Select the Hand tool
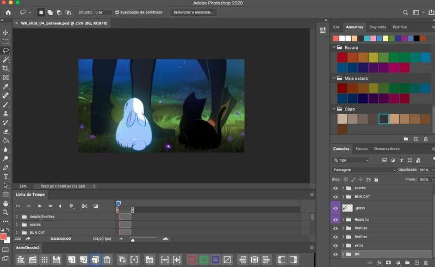Screen dimensions: 435x267 click(x=5, y=203)
